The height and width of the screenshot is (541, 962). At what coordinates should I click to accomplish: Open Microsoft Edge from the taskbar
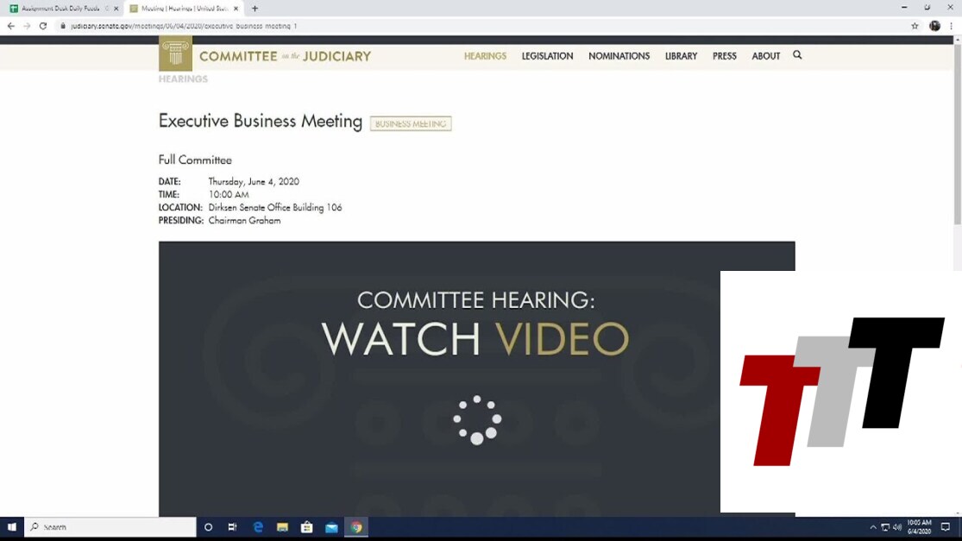(x=258, y=527)
